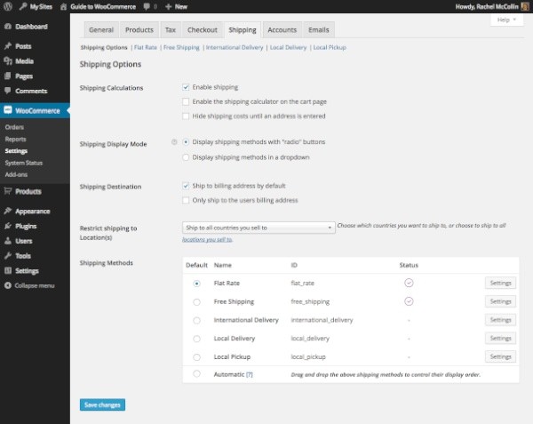The image size is (533, 424).
Task: Follow the 'locations you sell to' link
Action: [207, 239]
